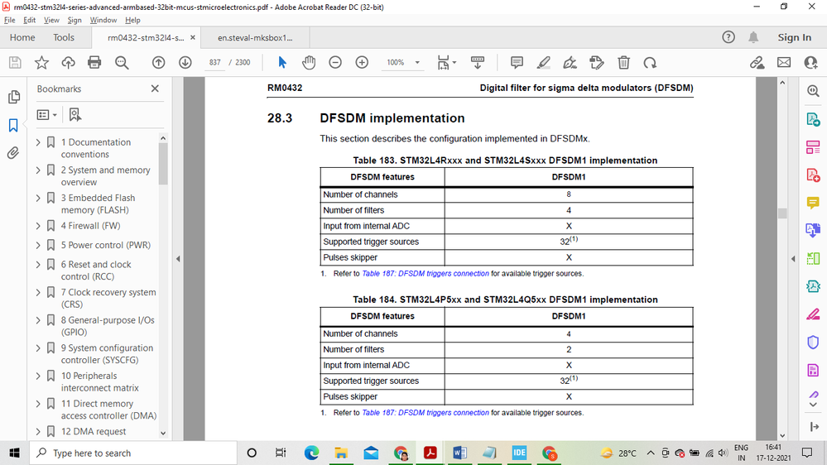This screenshot has height=465, width=827.
Task: Toggle read mode keyboard icon
Action: [478, 63]
